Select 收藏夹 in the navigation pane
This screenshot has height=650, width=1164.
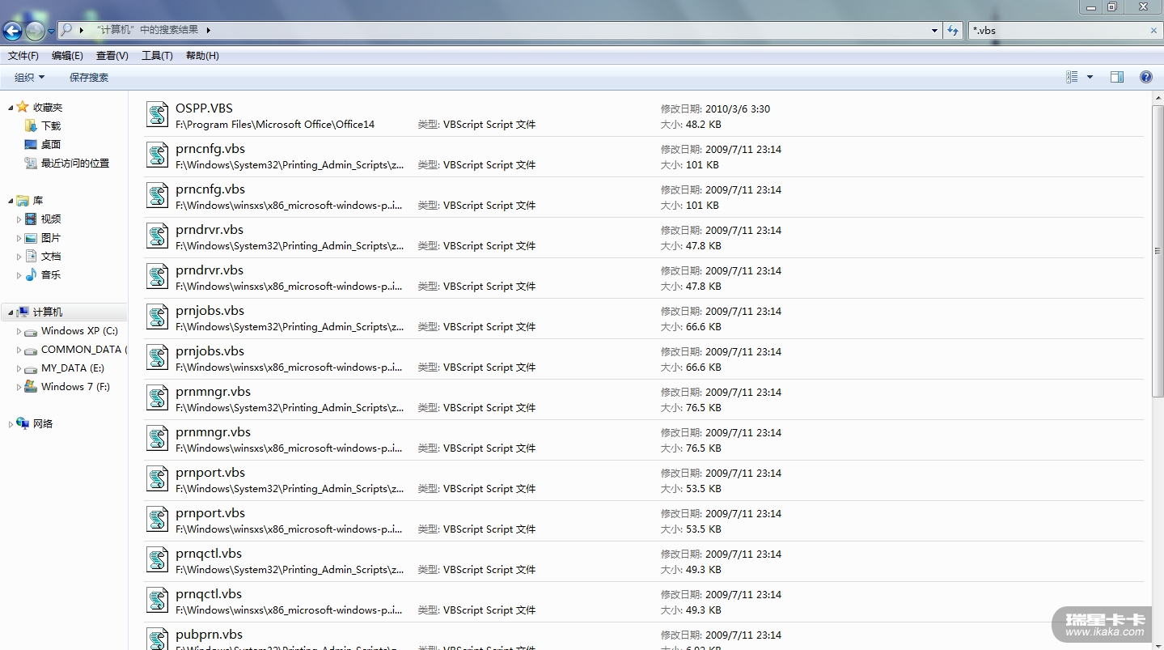48,108
